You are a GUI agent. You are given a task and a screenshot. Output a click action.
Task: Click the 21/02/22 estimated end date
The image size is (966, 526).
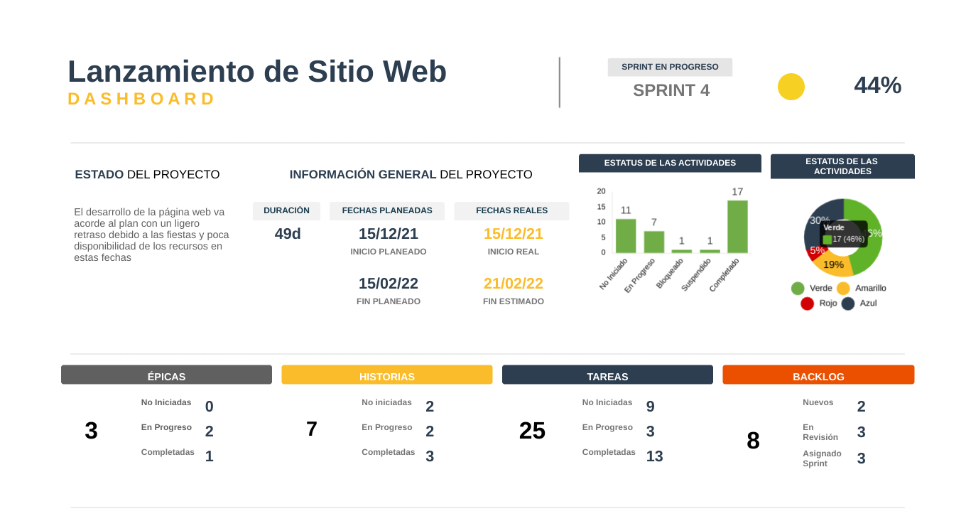coord(513,284)
